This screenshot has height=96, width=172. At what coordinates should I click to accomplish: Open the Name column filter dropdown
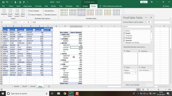click(x=8, y=30)
